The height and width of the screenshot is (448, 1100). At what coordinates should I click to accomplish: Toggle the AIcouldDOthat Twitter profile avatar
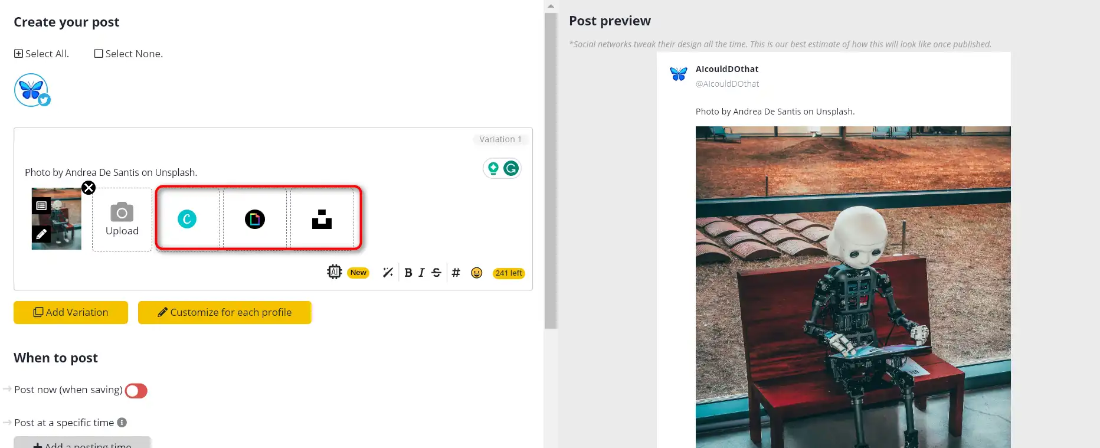(31, 90)
